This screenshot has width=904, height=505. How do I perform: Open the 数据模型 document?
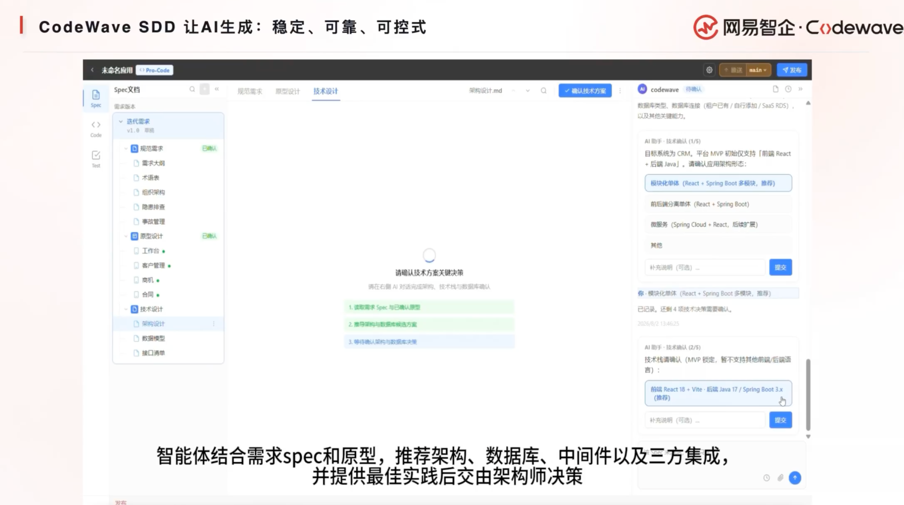[153, 338]
